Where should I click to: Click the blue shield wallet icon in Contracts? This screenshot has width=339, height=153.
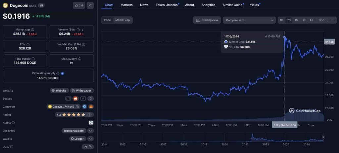pos(84,107)
